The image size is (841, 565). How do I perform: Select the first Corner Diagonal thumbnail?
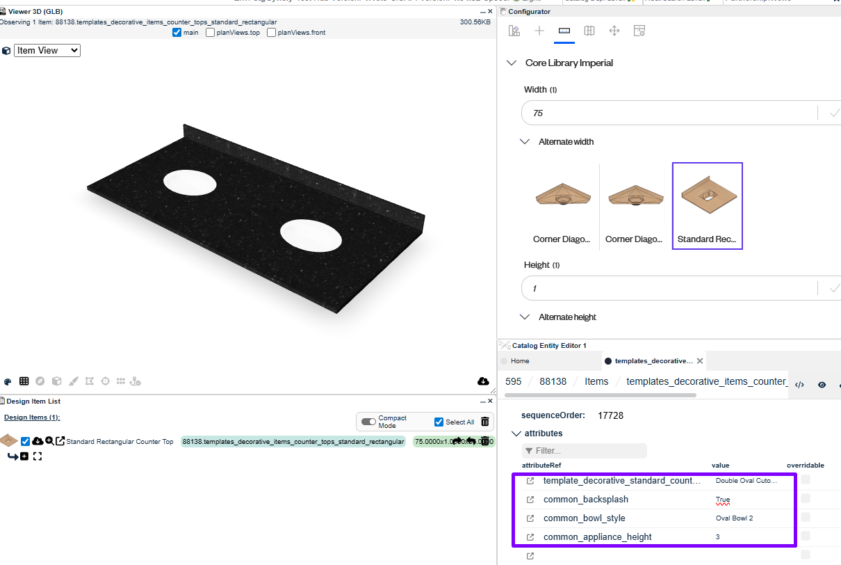point(563,205)
